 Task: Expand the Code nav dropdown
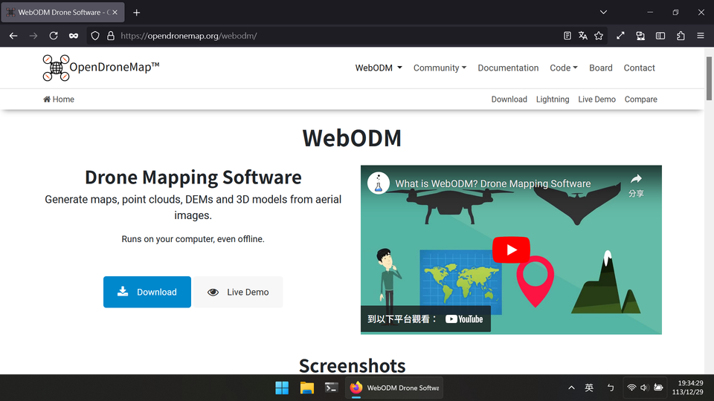click(563, 68)
